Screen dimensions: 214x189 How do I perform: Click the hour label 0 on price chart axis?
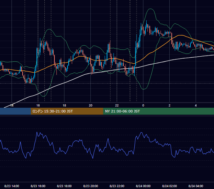[143, 106]
